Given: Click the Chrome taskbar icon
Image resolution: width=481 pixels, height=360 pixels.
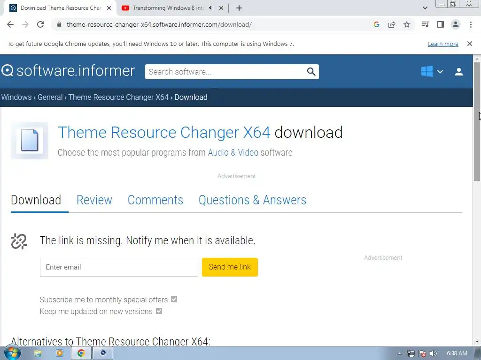Looking at the screenshot, I should pyautogui.click(x=81, y=353).
